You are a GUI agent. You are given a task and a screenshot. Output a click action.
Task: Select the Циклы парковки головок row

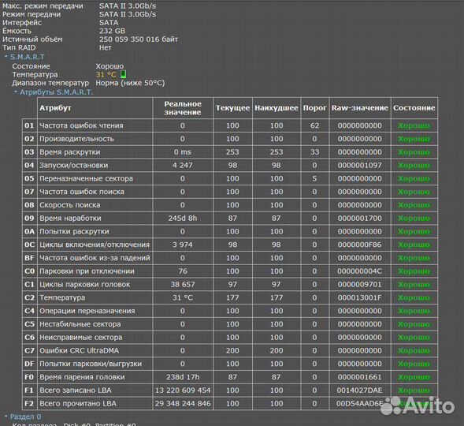pos(230,285)
